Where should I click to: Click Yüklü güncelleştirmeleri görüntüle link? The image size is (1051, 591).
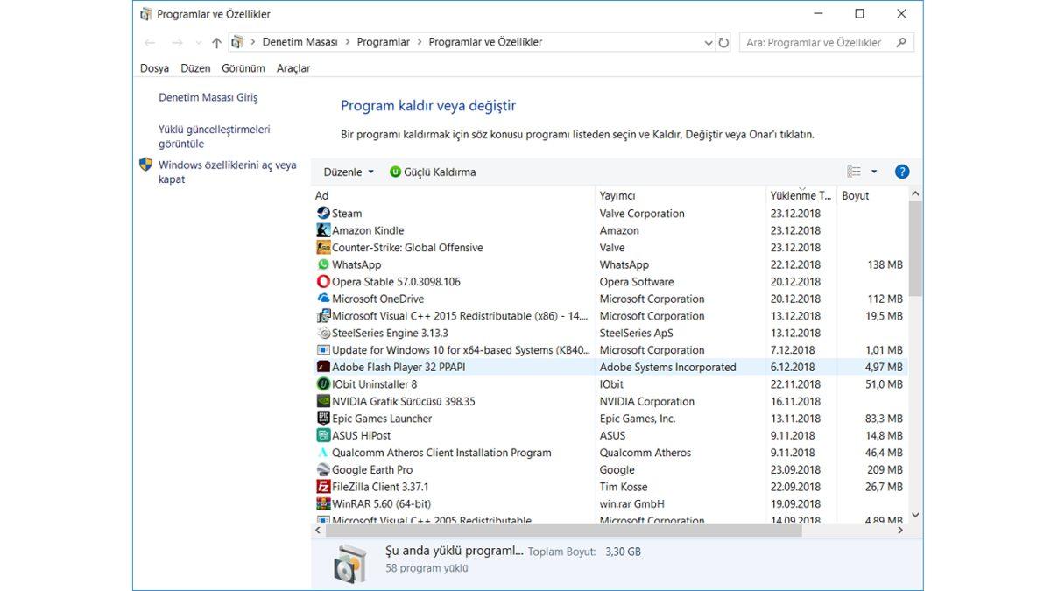point(214,137)
